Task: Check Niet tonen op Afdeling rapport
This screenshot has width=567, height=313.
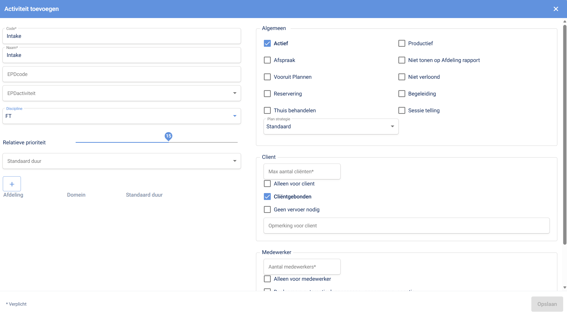Action: [x=402, y=60]
